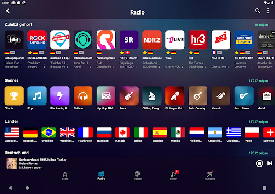The height and width of the screenshot is (194, 275).
Task: Open the hr3 station tile
Action: (x=198, y=40)
